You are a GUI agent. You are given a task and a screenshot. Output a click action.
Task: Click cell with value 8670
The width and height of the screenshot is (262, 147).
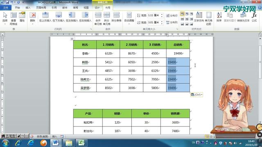(x=131, y=53)
